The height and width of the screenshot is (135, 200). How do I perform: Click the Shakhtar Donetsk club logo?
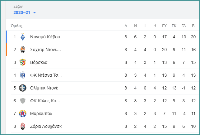pos(23,50)
